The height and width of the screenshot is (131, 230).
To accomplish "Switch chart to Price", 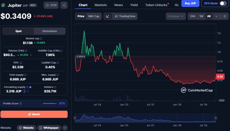I will pyautogui.click(x=81, y=16).
